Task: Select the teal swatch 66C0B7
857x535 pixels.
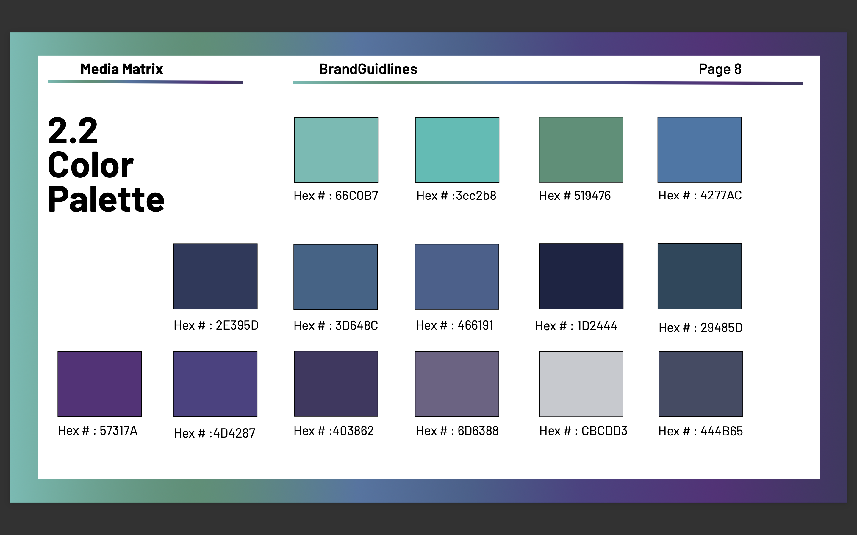Action: [x=336, y=150]
